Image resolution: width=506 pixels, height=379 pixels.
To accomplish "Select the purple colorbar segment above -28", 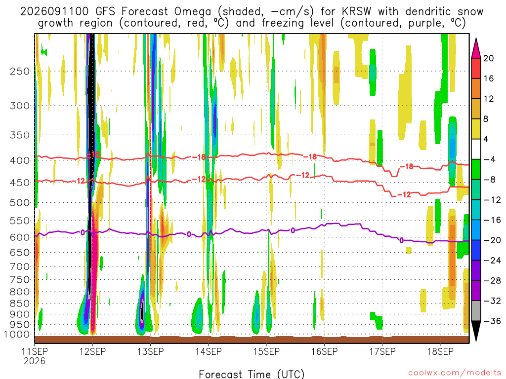I will (x=476, y=270).
